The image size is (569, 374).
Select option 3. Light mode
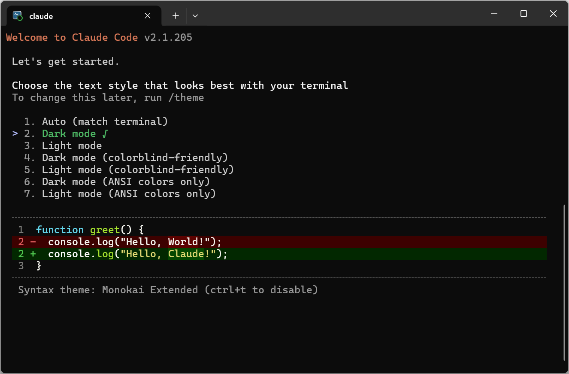click(63, 146)
